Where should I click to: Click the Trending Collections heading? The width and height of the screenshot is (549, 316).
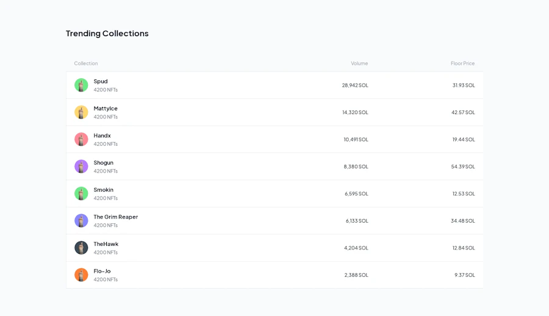pos(107,34)
